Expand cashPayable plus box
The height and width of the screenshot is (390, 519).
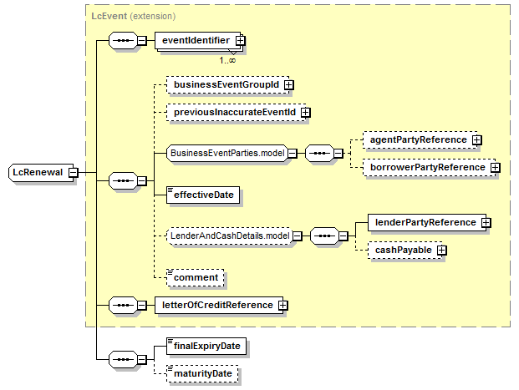(x=441, y=250)
